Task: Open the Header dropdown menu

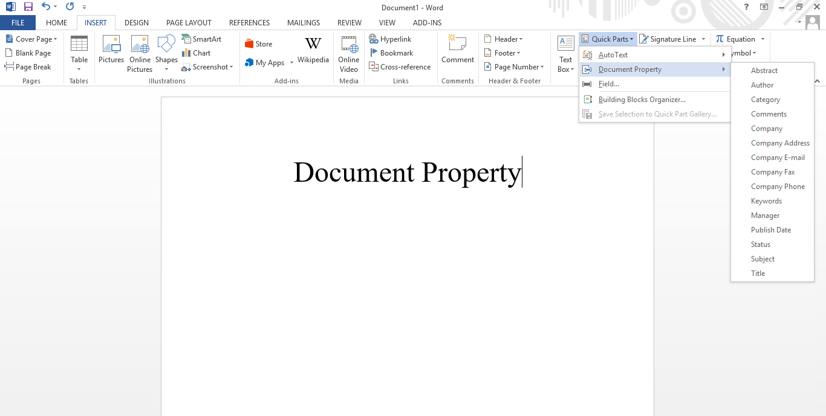Action: pyautogui.click(x=504, y=39)
